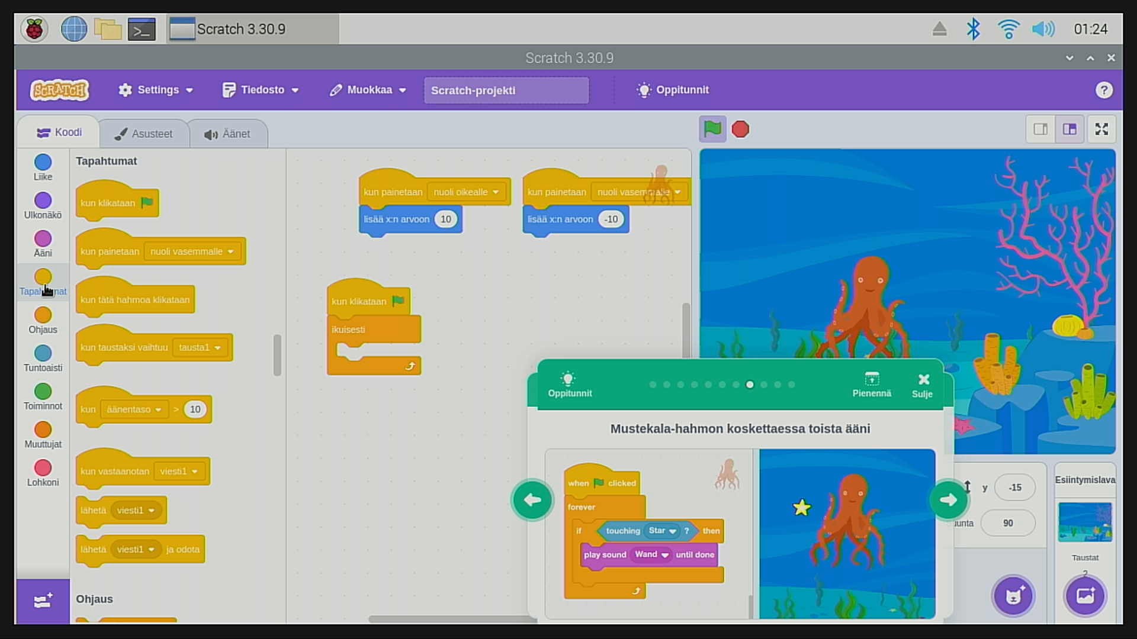Click the Scratch logo

[x=60, y=90]
